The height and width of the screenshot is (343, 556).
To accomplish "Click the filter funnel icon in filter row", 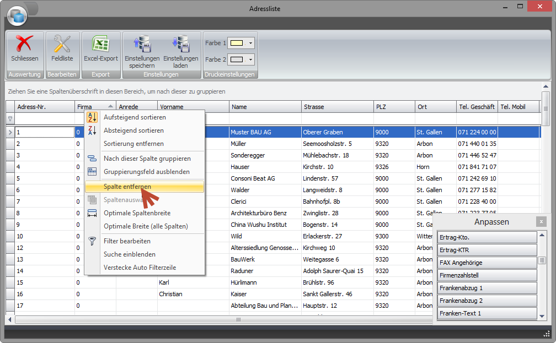I will click(x=10, y=118).
